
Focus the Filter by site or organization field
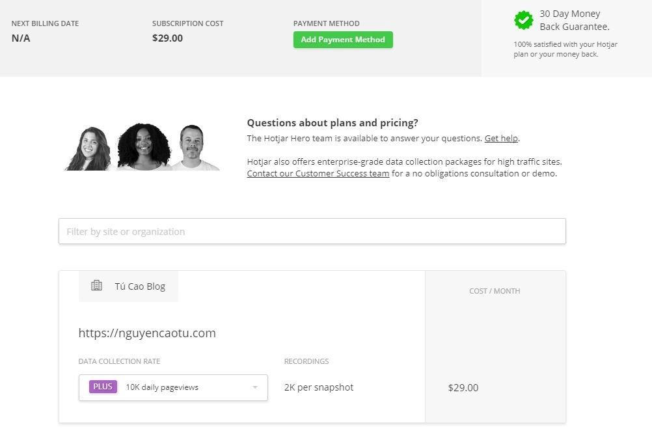tap(312, 231)
